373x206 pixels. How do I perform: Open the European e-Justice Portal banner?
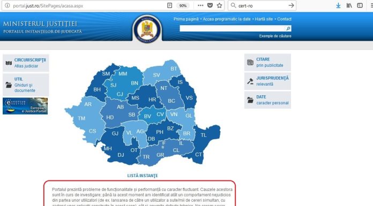tap(25, 106)
